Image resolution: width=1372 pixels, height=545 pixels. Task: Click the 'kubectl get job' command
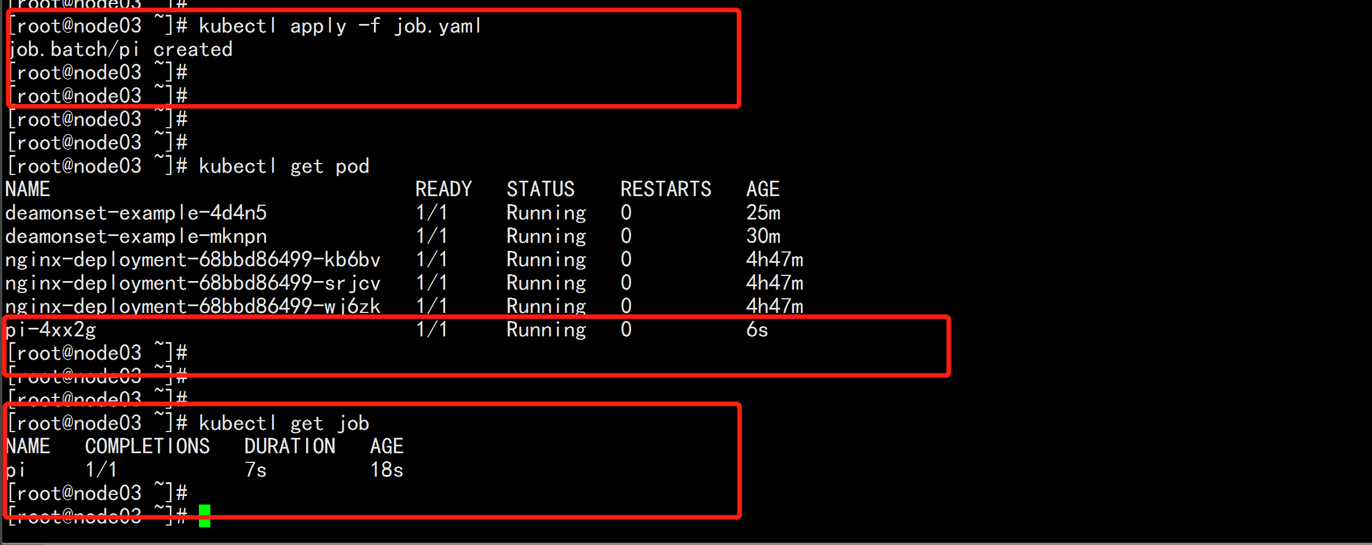click(284, 424)
